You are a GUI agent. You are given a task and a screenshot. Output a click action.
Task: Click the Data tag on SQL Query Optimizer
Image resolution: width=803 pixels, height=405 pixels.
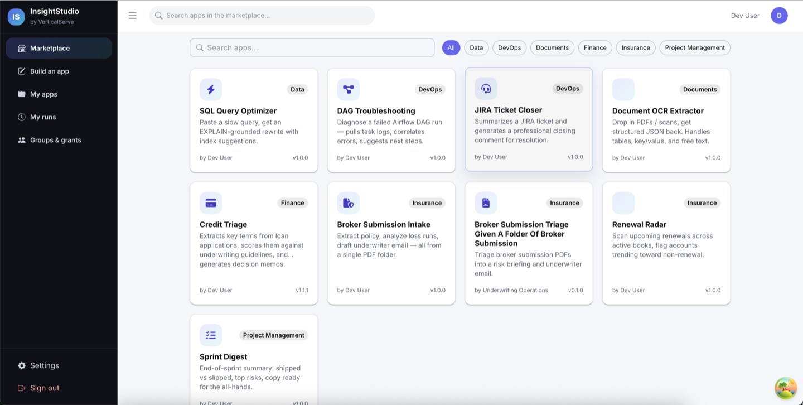click(x=297, y=89)
